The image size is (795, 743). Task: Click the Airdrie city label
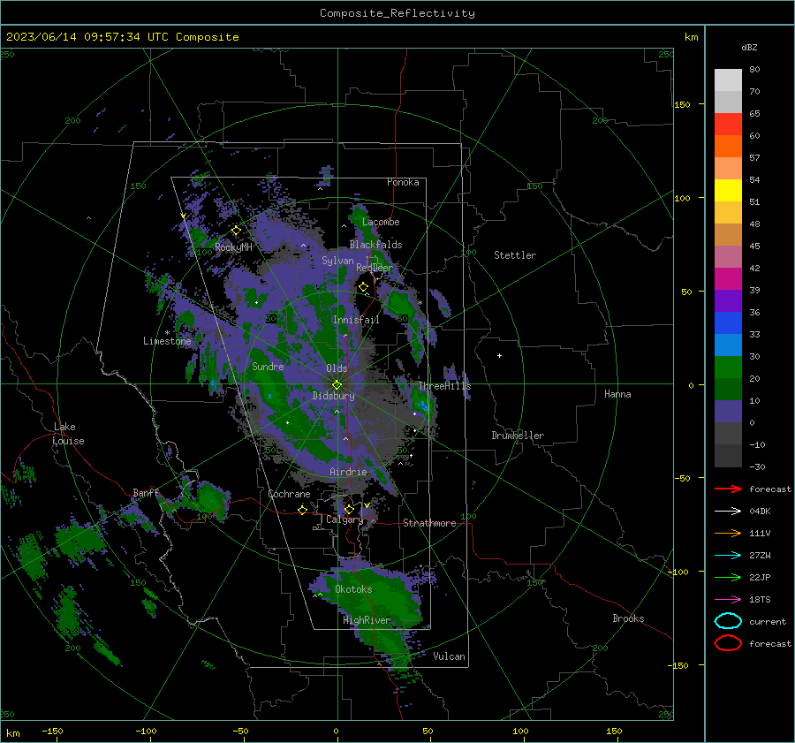(348, 472)
